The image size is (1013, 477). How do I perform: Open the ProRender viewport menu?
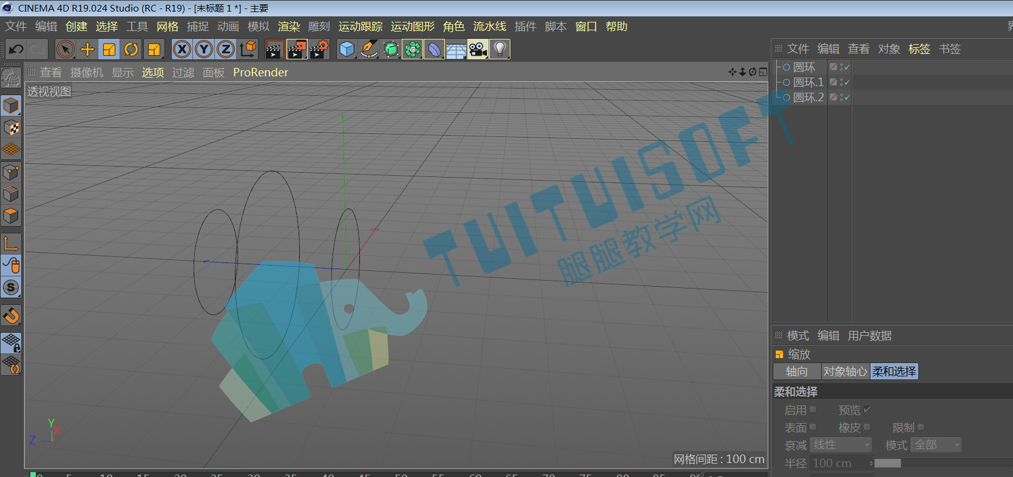[x=260, y=72]
